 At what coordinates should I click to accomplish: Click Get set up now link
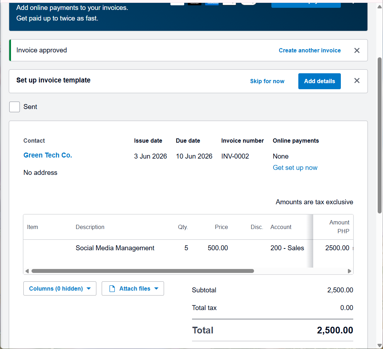point(295,168)
